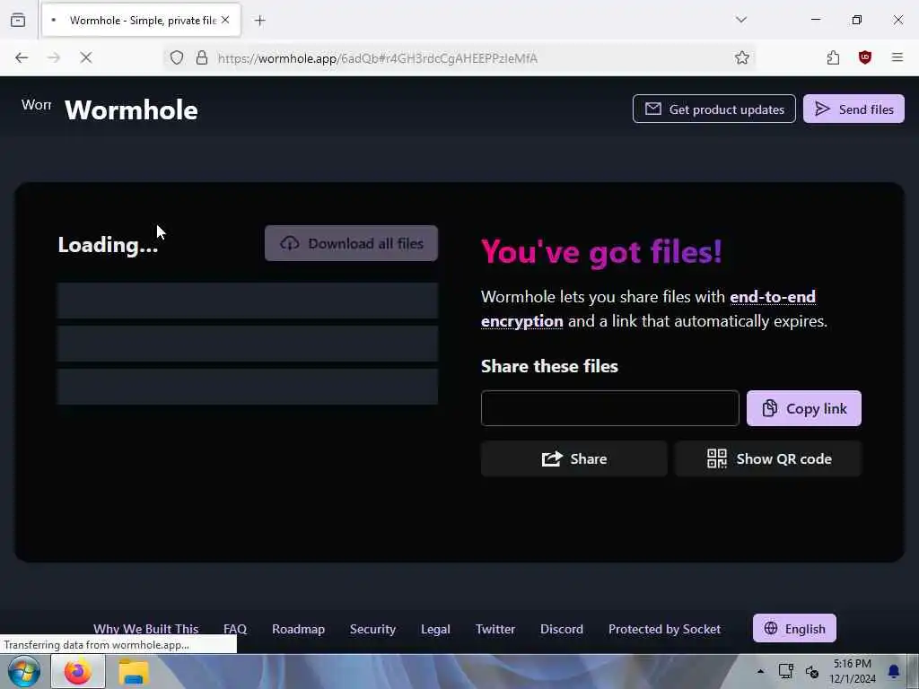The height and width of the screenshot is (689, 919).
Task: Click Download all files button
Action: [x=351, y=243]
